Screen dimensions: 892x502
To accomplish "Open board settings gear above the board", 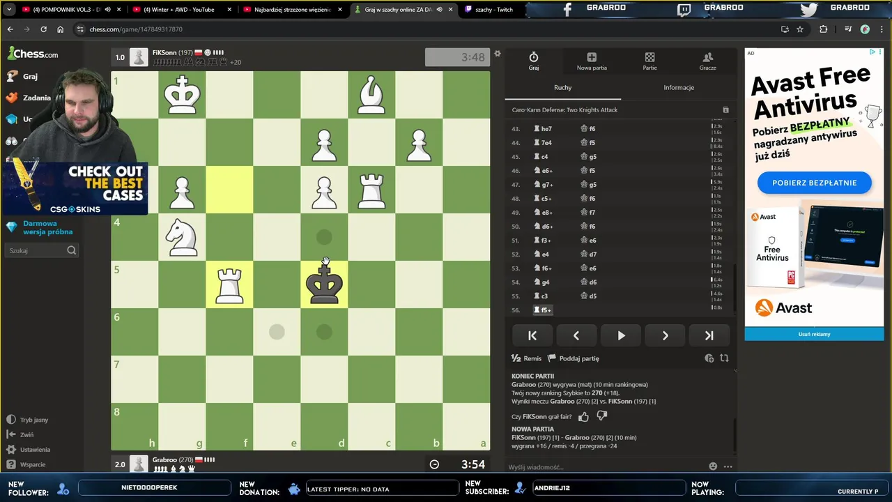I will pyautogui.click(x=497, y=54).
